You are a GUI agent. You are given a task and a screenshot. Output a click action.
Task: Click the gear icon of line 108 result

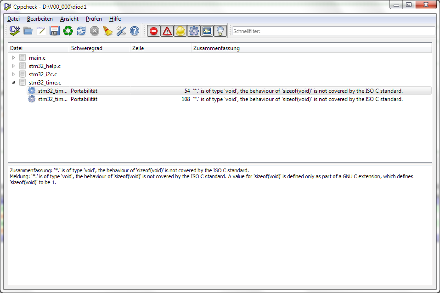(32, 99)
